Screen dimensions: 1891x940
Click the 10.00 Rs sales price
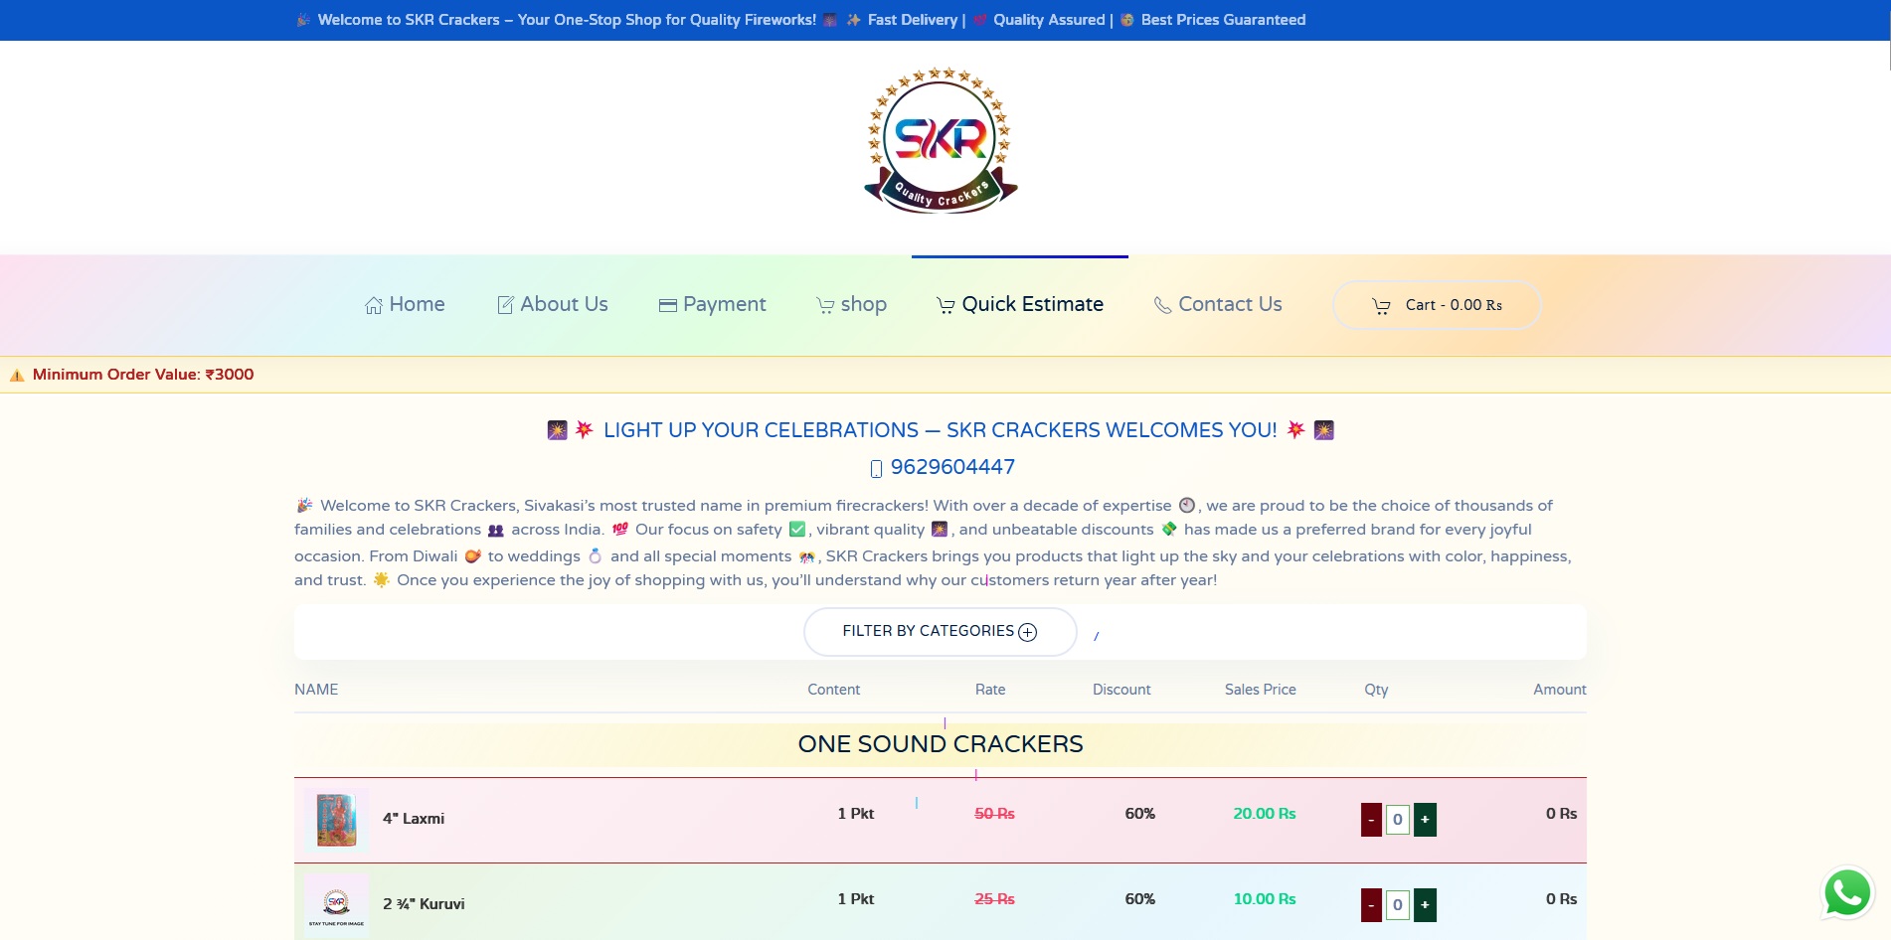click(1265, 899)
